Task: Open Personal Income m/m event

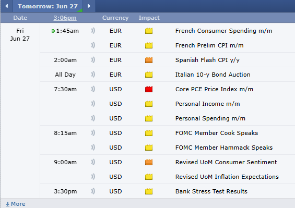Action: 207,104
